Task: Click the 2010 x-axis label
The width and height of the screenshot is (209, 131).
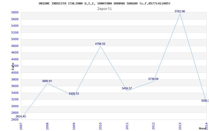Action: coord(100,126)
